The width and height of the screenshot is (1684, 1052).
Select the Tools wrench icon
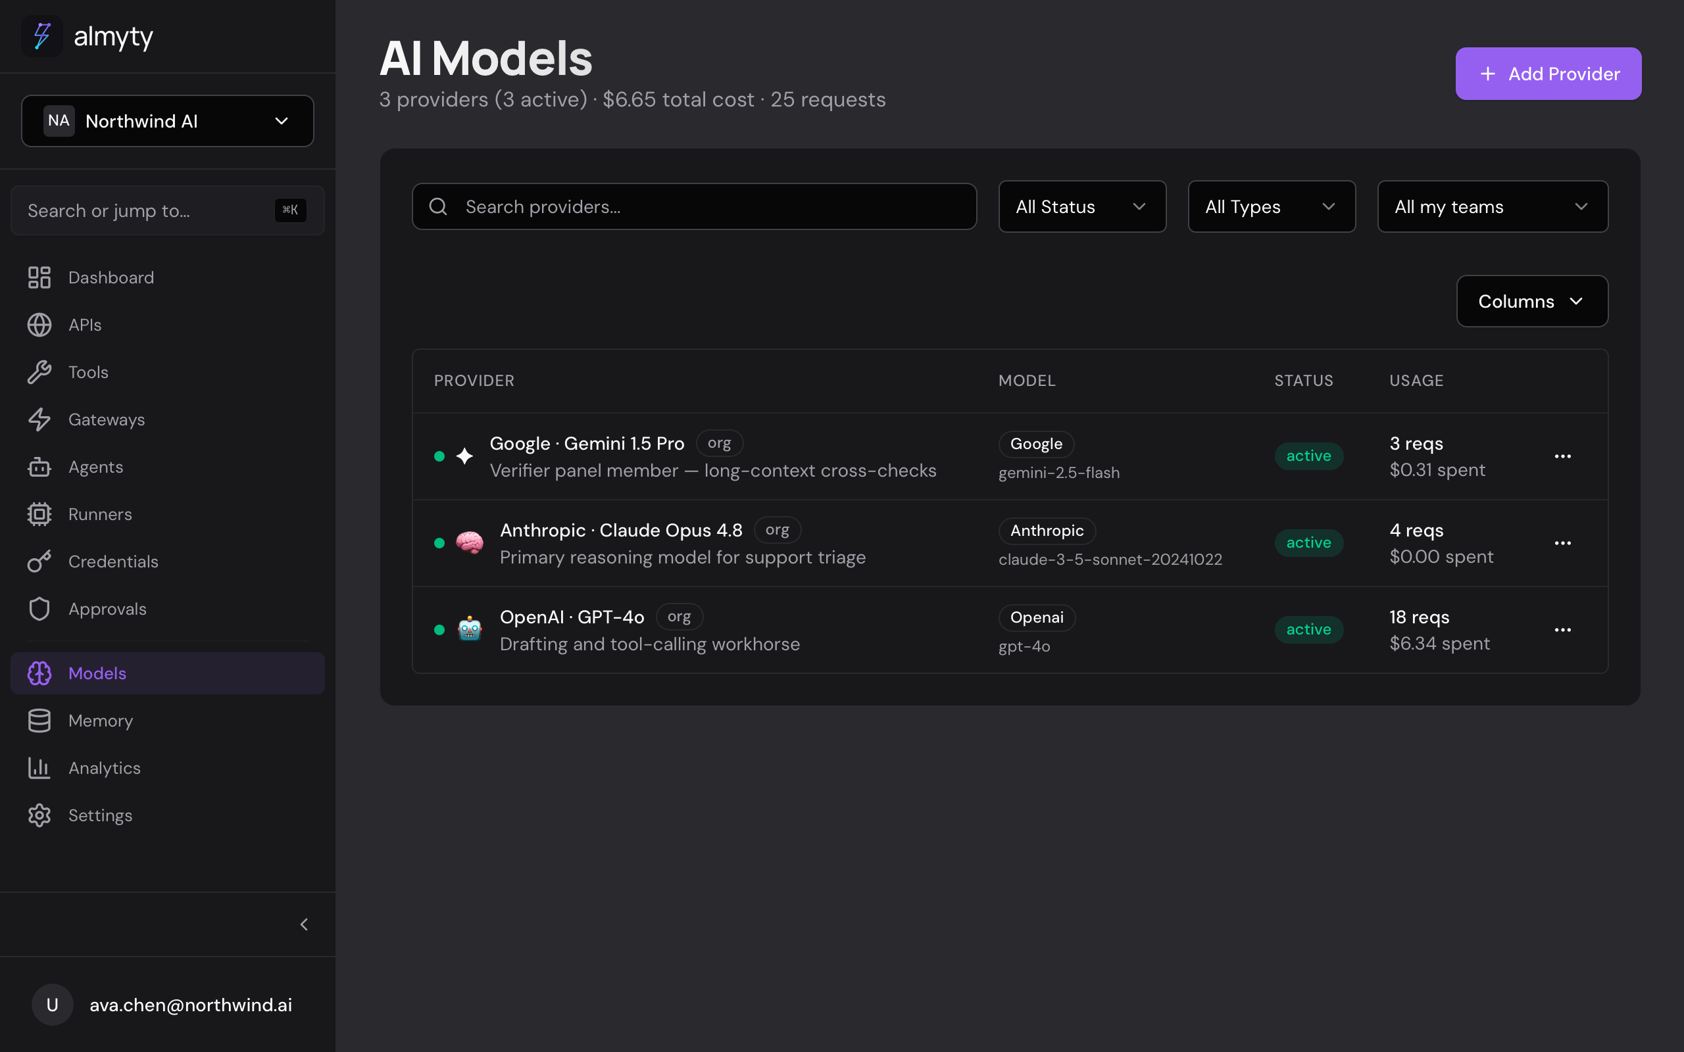click(39, 372)
